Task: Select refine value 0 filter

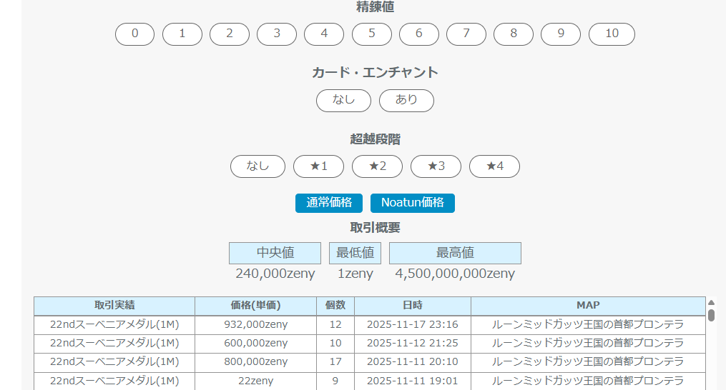Action: (x=134, y=34)
